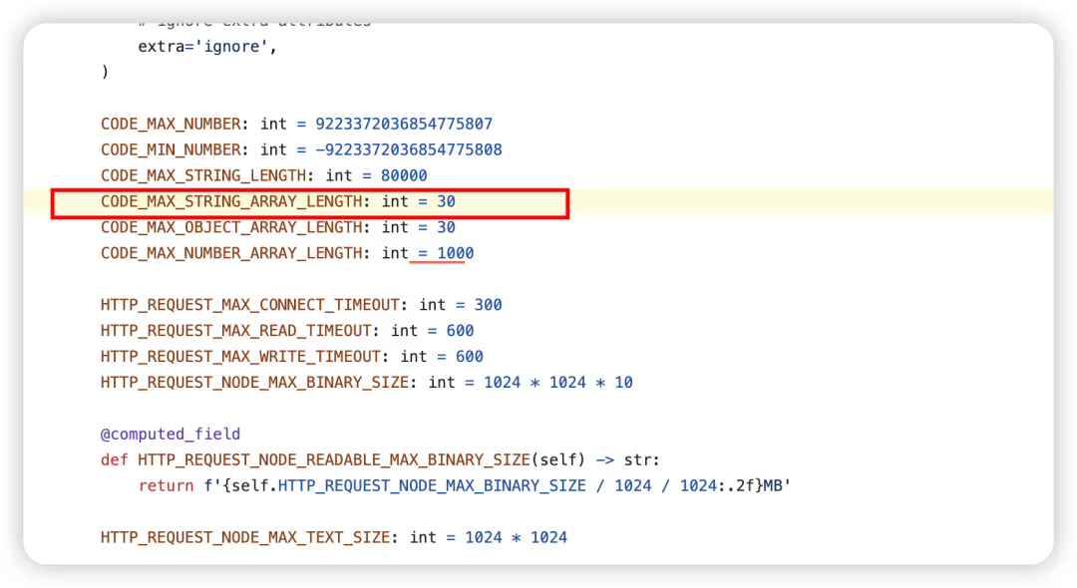Select the HTTP_REQUEST_MAX_WRITE_TIMEOUT variable name
This screenshot has height=588, width=1077.
(240, 357)
